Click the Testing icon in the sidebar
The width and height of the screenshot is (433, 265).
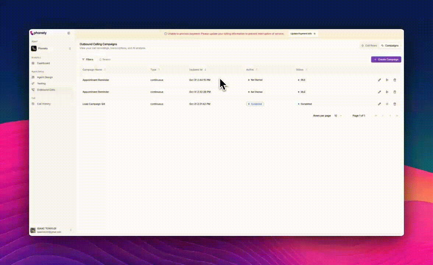point(33,83)
